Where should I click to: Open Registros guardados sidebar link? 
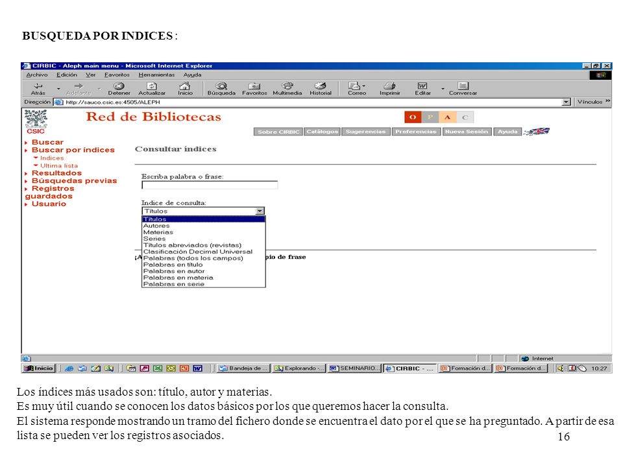(49, 192)
